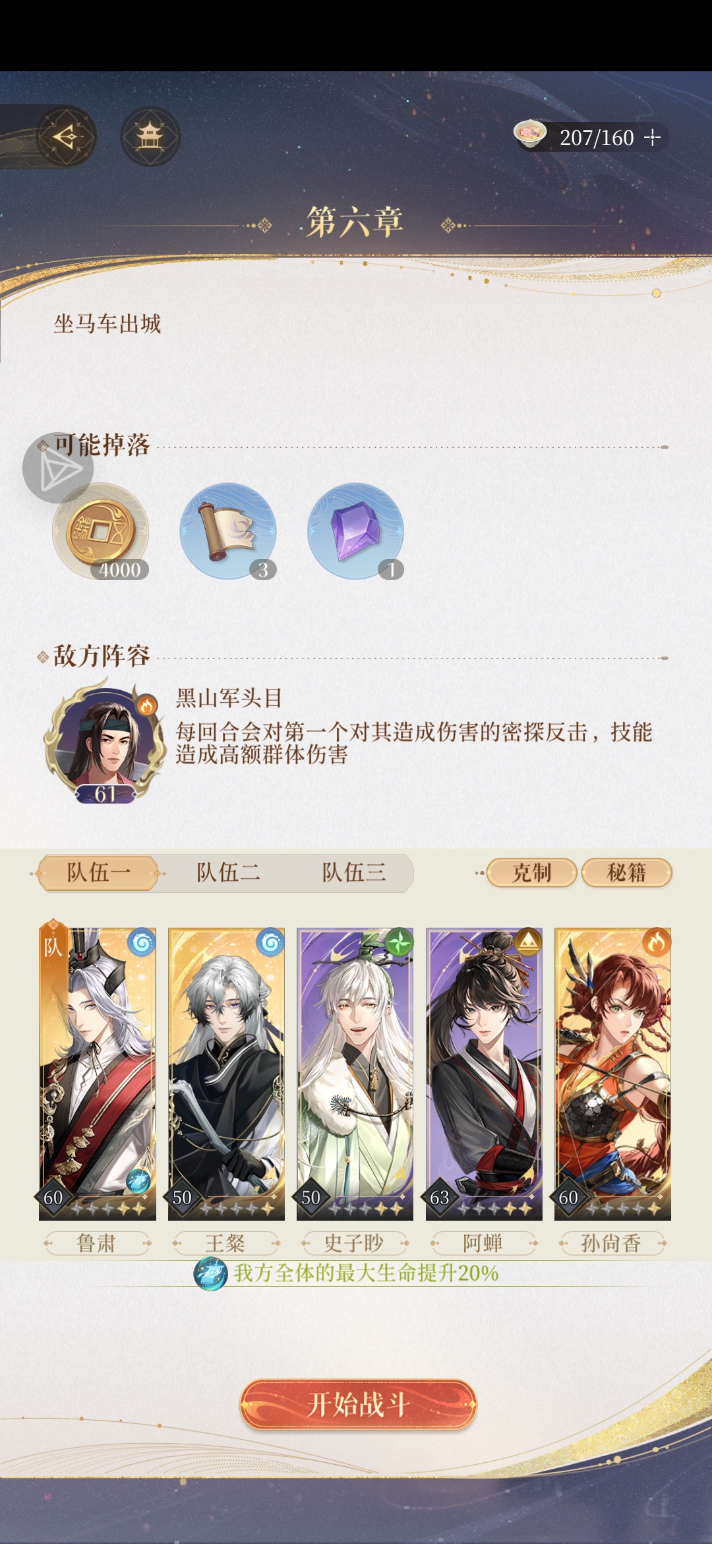
Task: View the purple gem drop item
Action: (x=355, y=532)
